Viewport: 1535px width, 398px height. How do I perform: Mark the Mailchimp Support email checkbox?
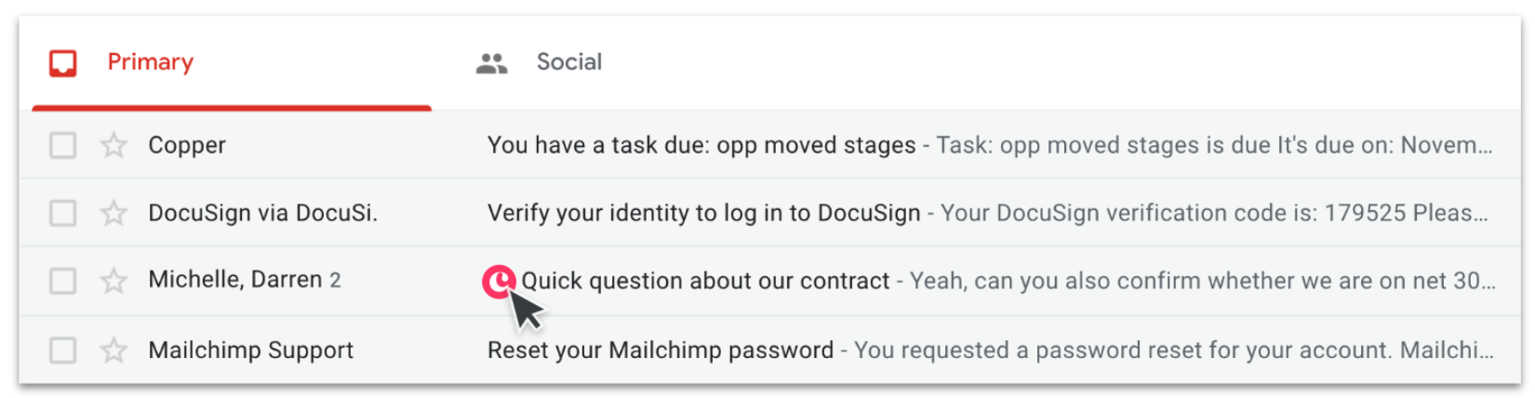click(x=62, y=351)
